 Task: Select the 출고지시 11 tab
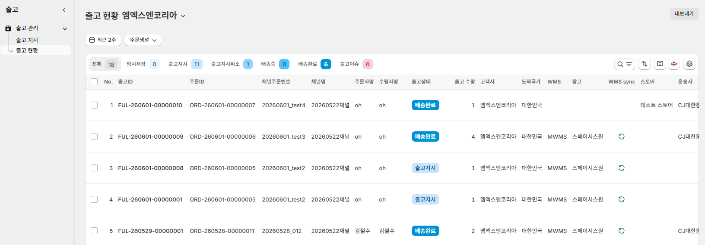185,64
